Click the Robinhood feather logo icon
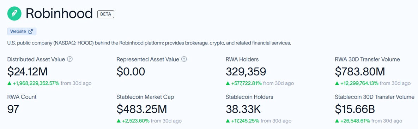Image resolution: width=418 pixels, height=129 pixels. 14,14
